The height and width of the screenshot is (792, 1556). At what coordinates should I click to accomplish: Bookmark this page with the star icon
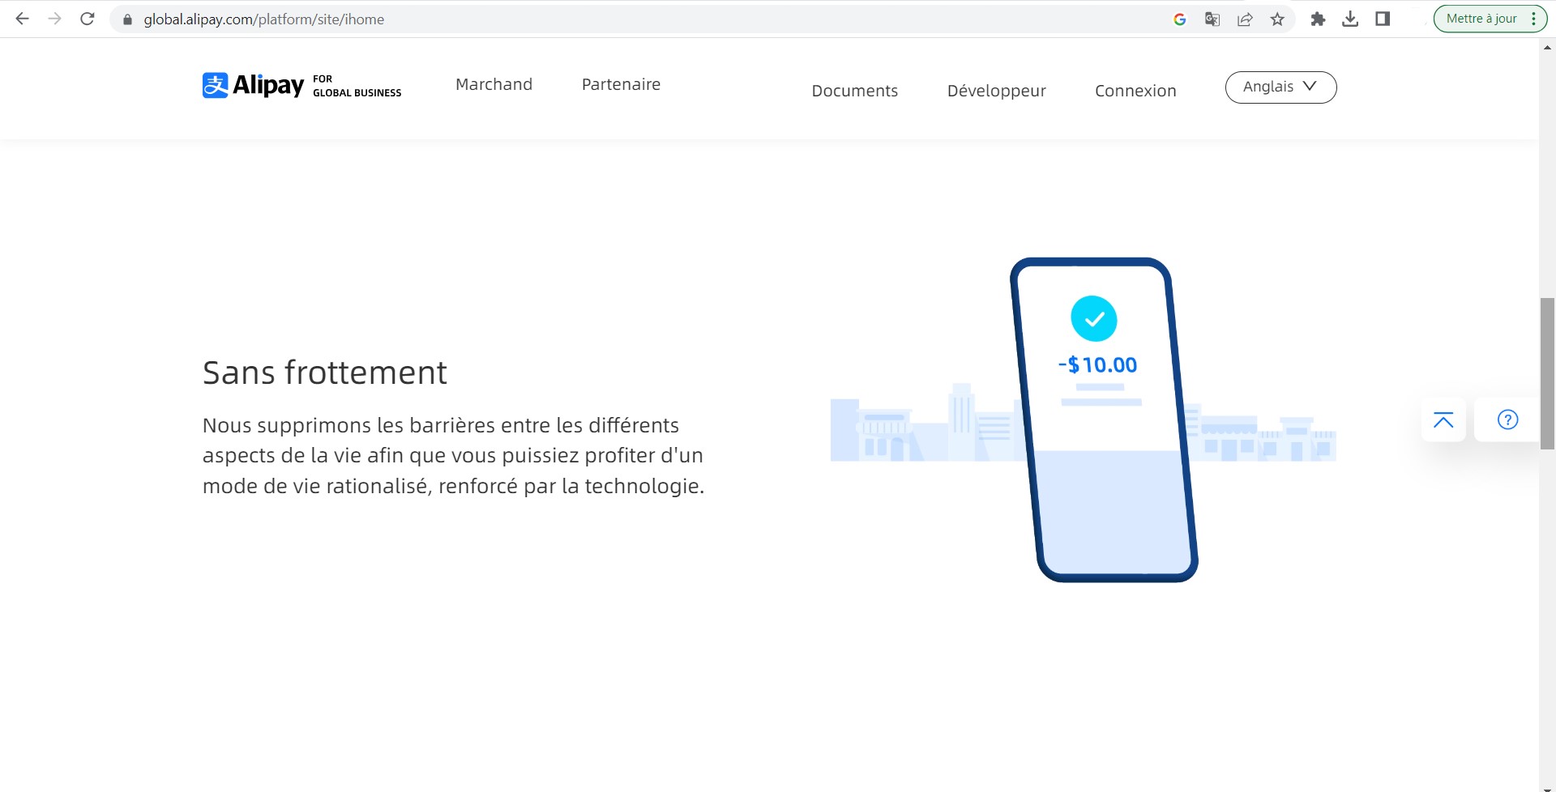point(1277,19)
